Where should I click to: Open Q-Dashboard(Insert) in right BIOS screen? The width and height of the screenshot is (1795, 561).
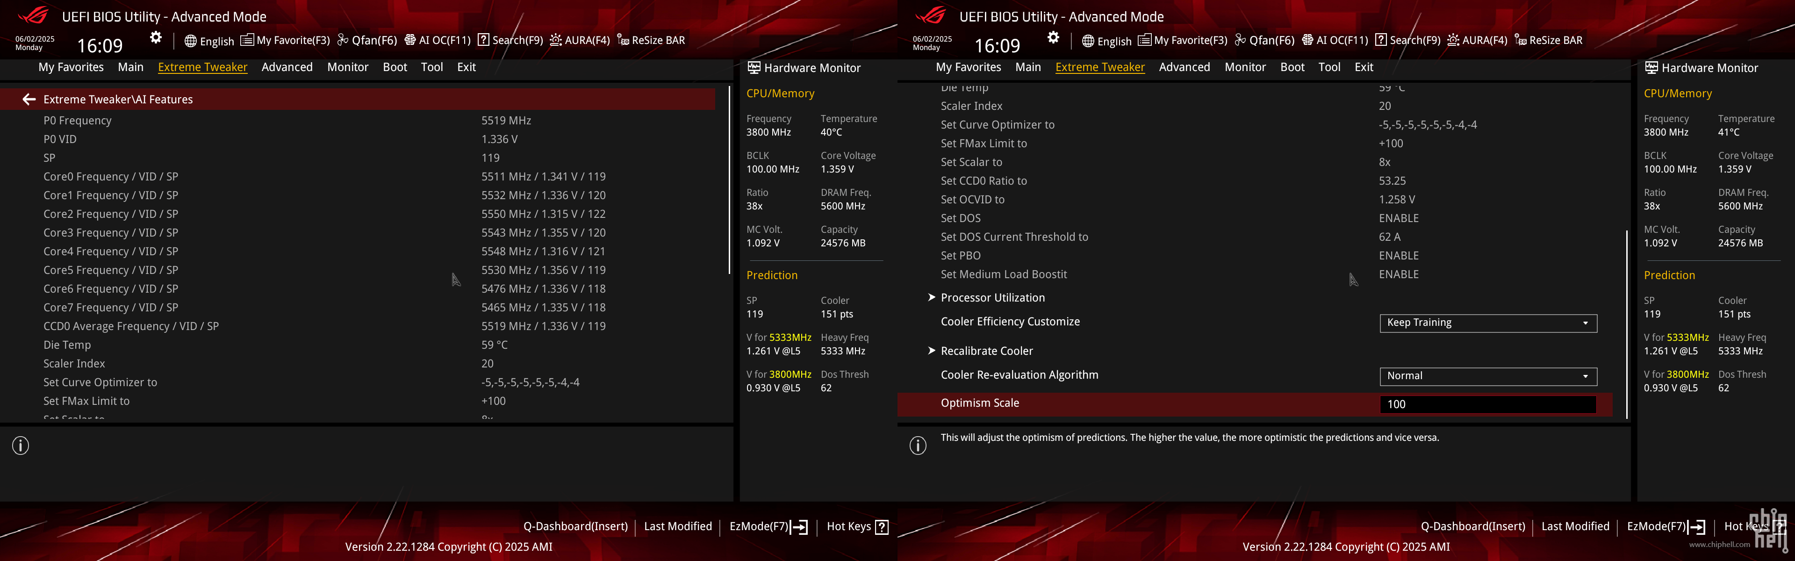coord(1473,526)
